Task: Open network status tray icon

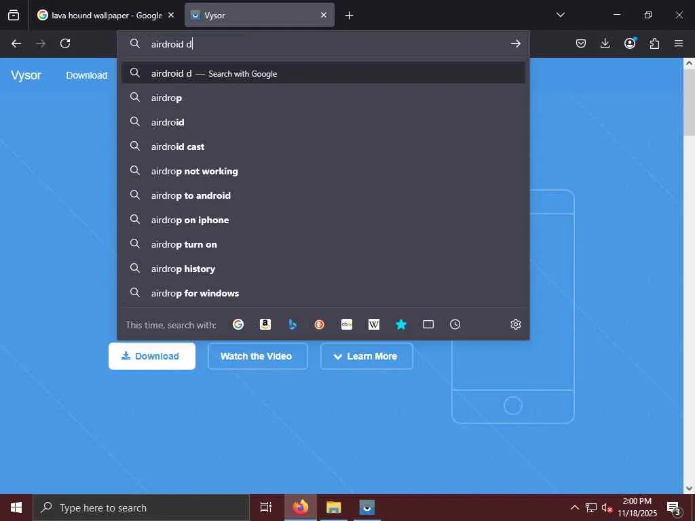Action: pos(591,507)
